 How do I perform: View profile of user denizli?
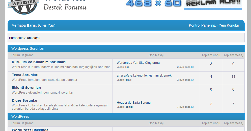click(129, 107)
